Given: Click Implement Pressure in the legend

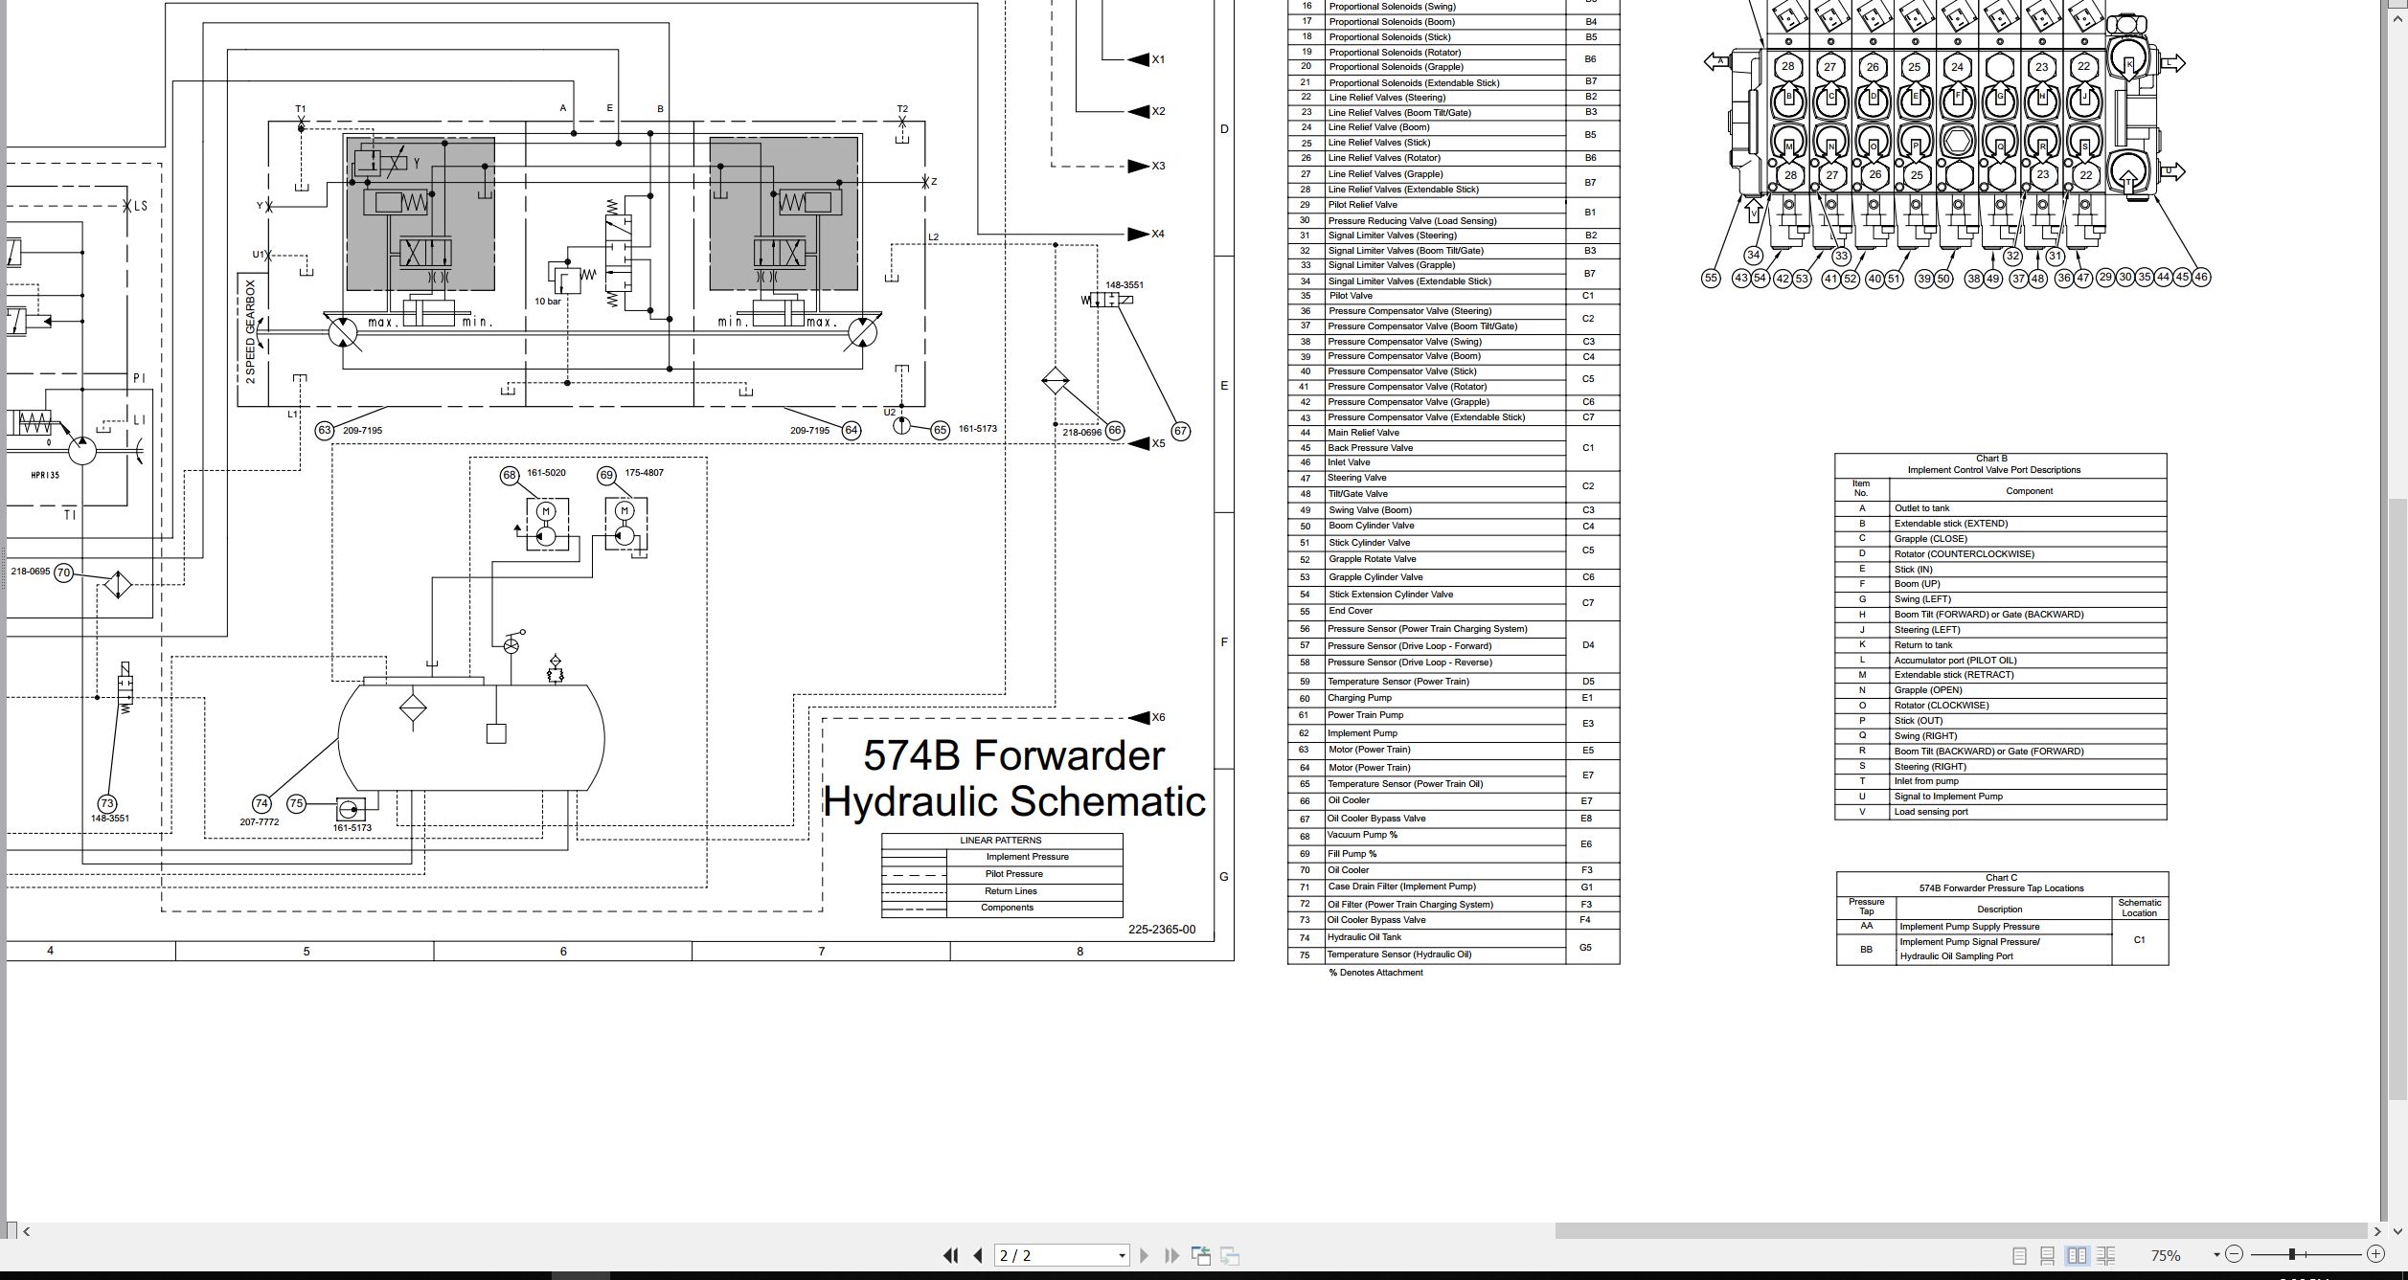Looking at the screenshot, I should [1028, 857].
